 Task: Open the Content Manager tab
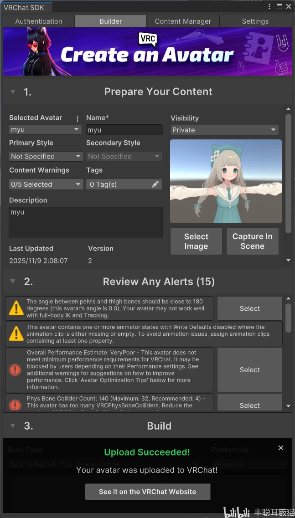183,21
